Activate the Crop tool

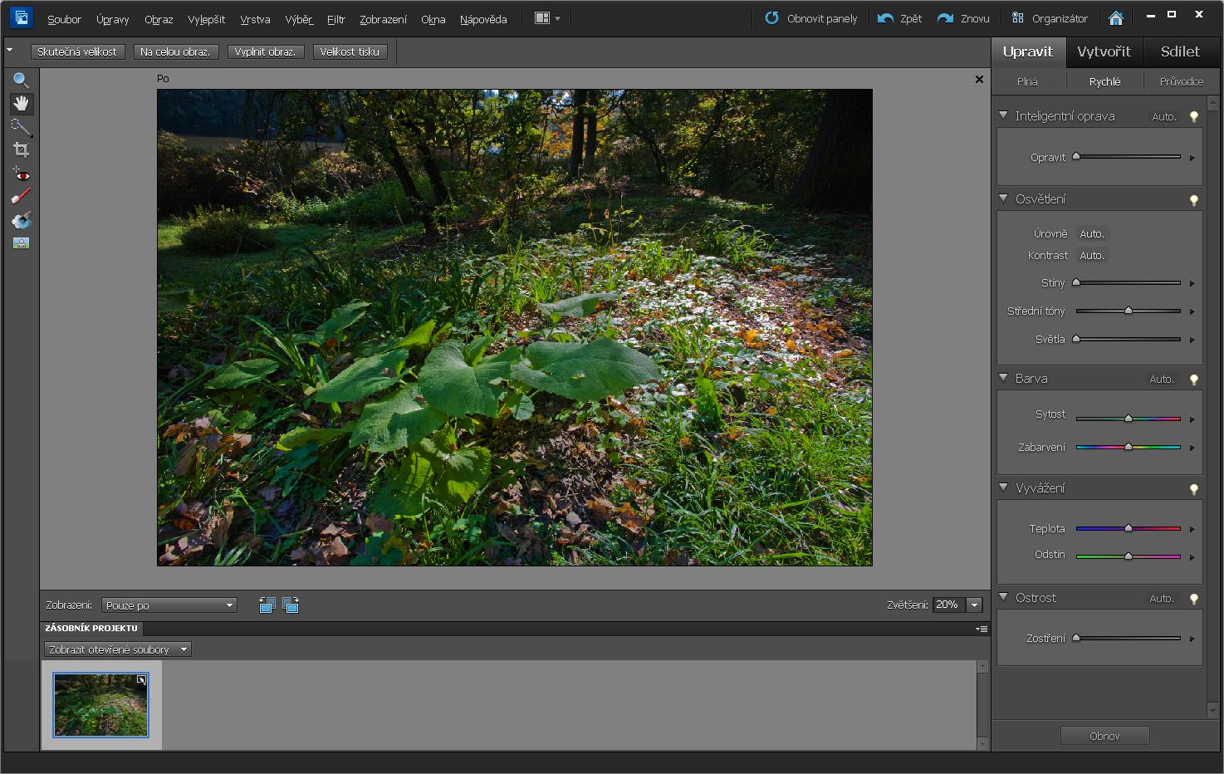coord(21,150)
